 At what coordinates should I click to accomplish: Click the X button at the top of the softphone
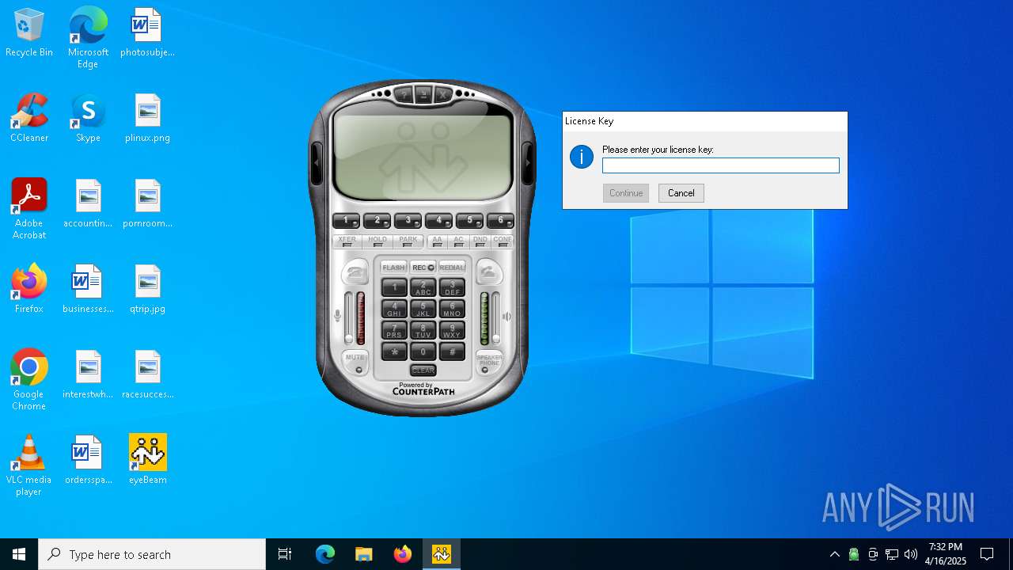click(x=442, y=95)
